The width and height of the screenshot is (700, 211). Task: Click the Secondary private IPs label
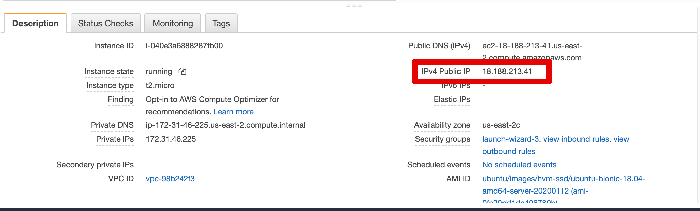[95, 165]
